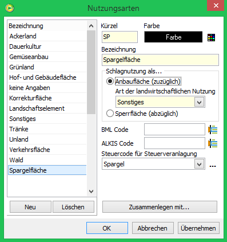Image resolution: width=227 pixels, height=242 pixels.
Task: Click the Bezeichnung list column header
Action: coord(47,26)
